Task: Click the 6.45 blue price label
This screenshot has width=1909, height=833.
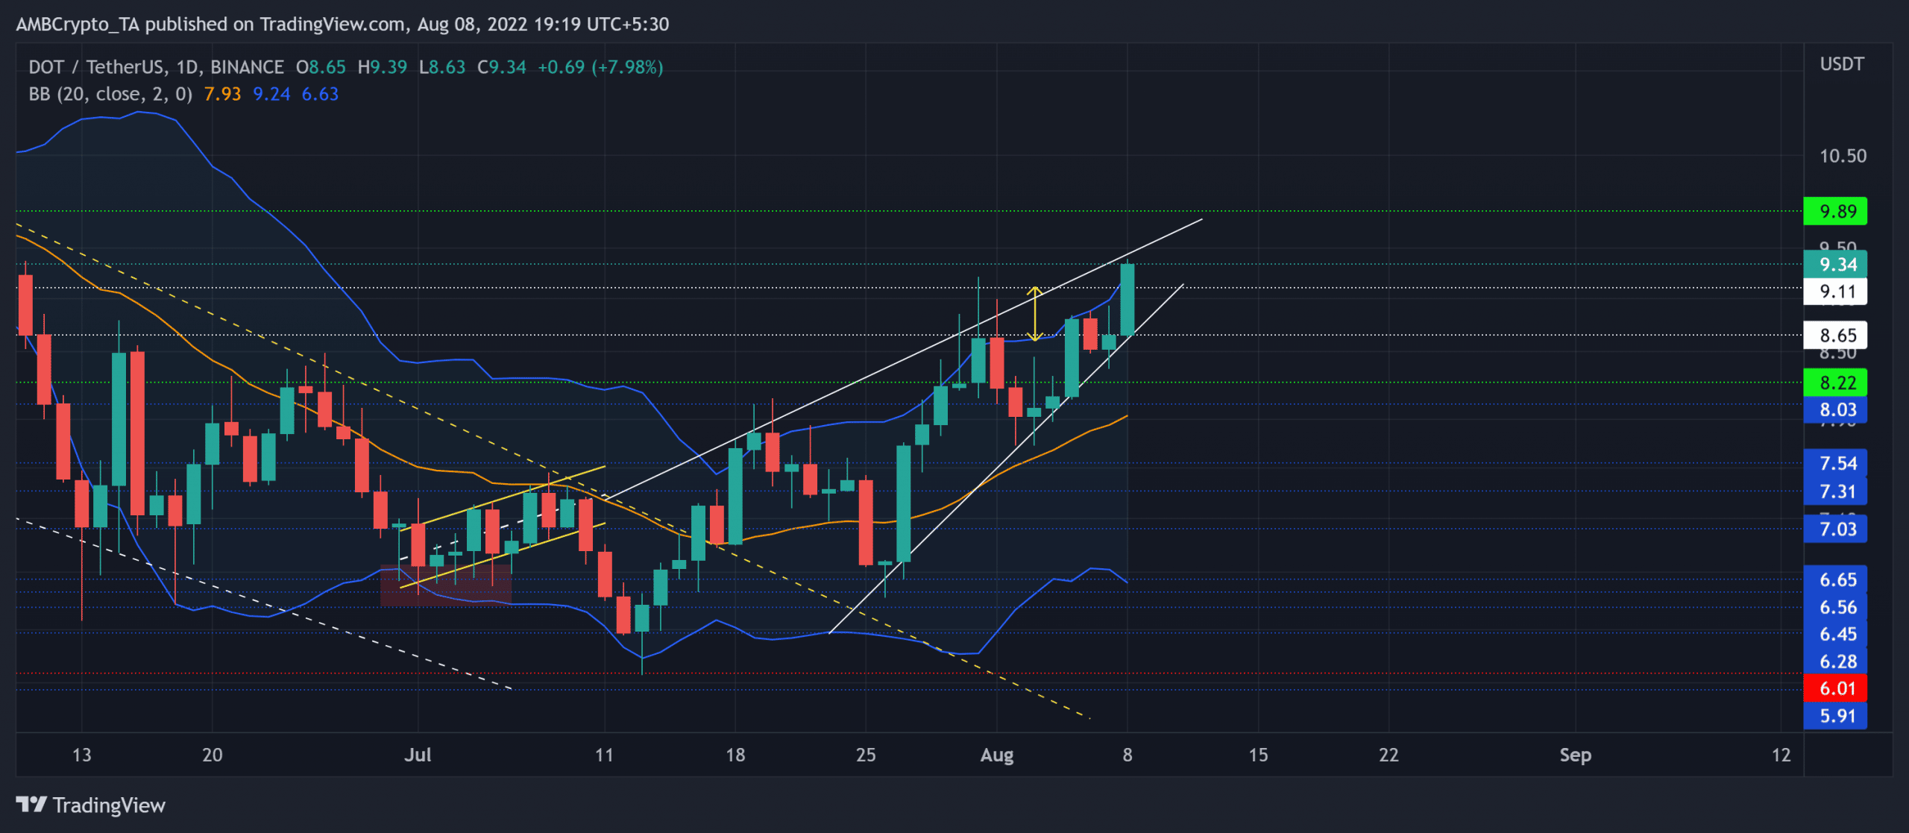Action: click(1835, 634)
